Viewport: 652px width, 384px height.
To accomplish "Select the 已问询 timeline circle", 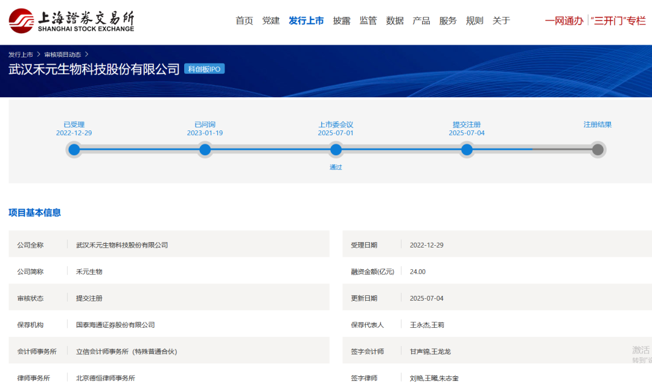I will (205, 150).
